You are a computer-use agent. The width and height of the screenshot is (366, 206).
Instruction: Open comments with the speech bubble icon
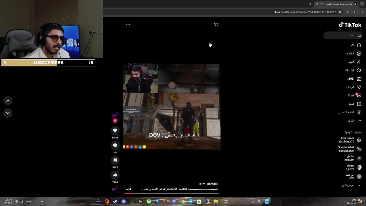tap(115, 145)
